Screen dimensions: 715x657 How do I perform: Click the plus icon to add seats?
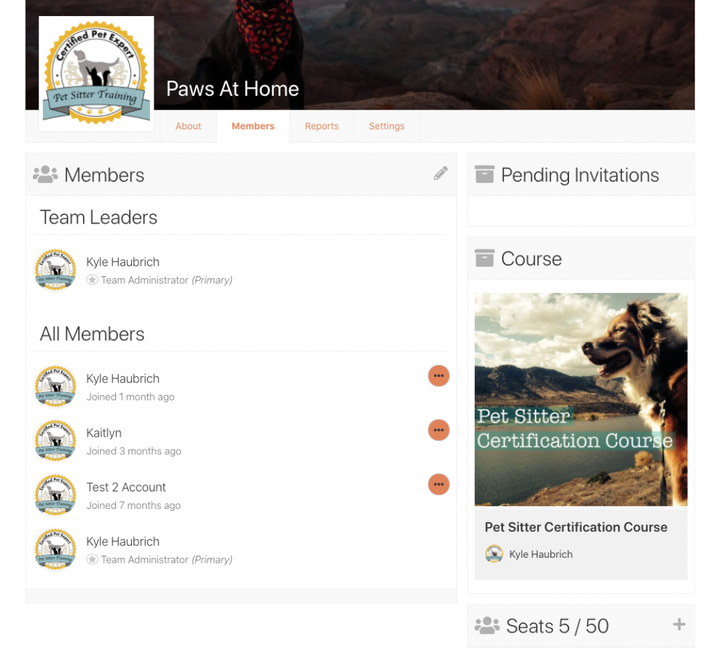click(x=678, y=625)
